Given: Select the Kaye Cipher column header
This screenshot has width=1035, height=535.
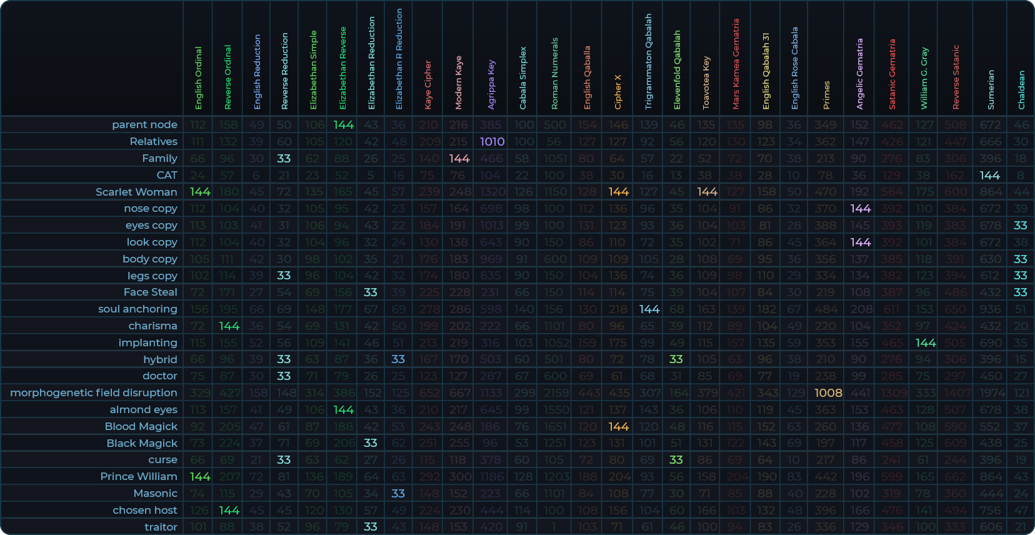Looking at the screenshot, I should (x=428, y=84).
